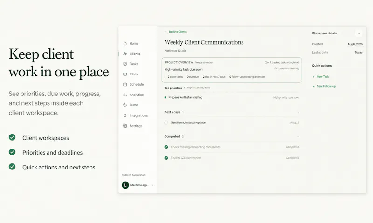Click the Aug 6, 2026 created date
Screen dimensions: 373x223
[355, 44]
